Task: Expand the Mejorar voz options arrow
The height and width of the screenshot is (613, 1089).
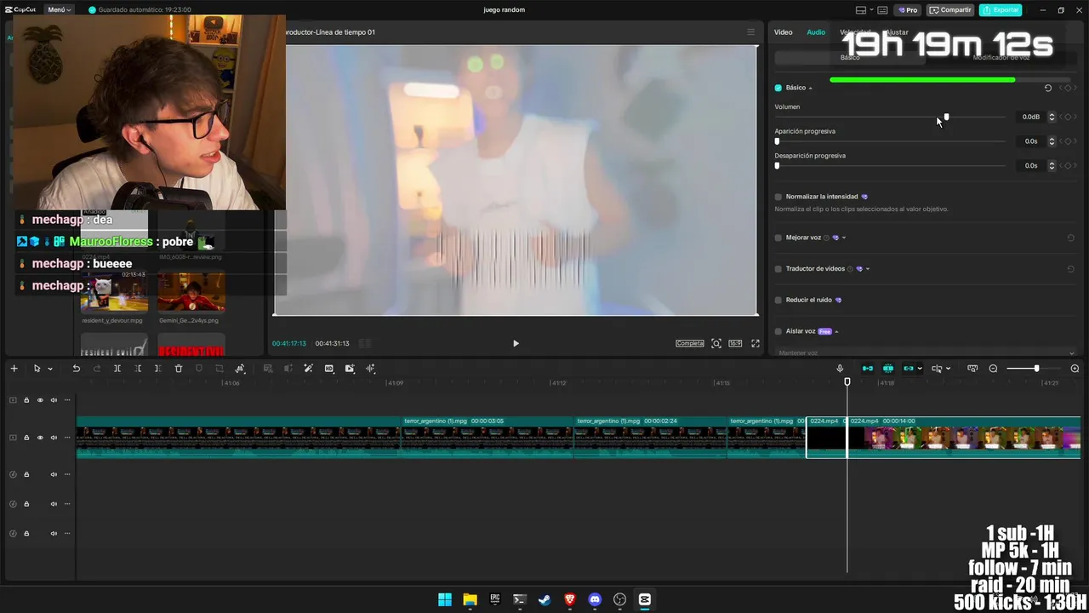Action: click(843, 238)
